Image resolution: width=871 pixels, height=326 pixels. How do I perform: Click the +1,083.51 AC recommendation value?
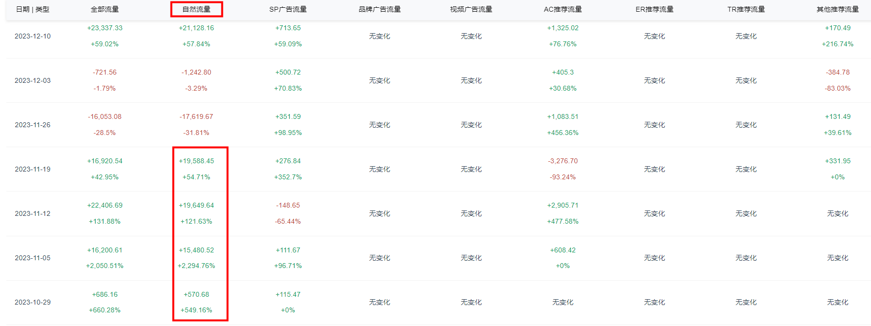tap(563, 116)
